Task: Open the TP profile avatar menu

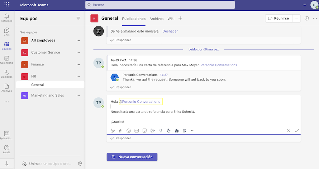Action: tap(314, 5)
